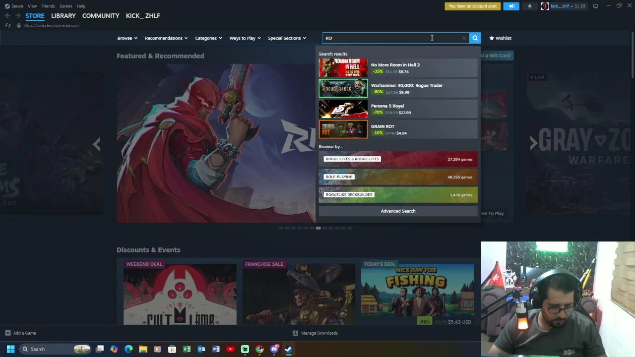The width and height of the screenshot is (635, 357).
Task: Open Discord from the taskbar
Action: [274, 349]
